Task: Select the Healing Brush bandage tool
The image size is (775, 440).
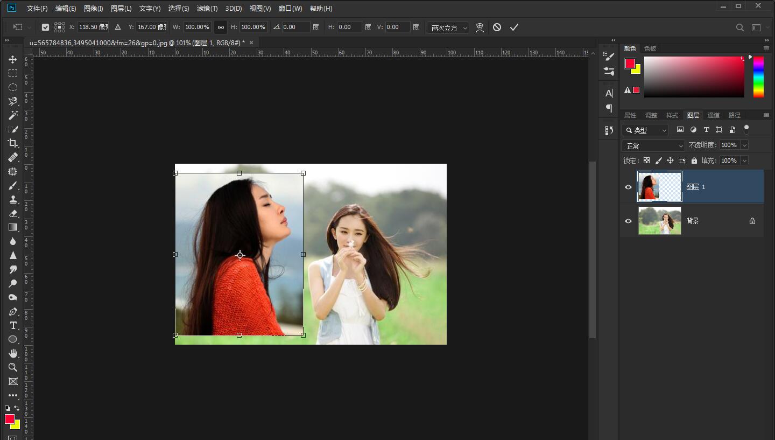Action: 13,157
